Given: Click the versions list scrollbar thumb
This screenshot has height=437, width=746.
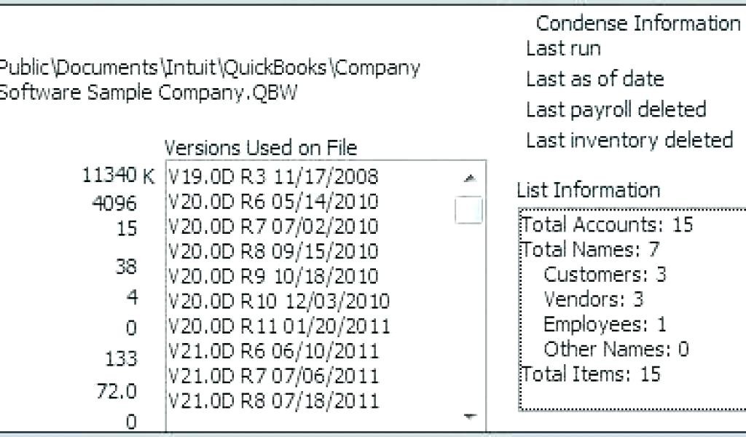Looking at the screenshot, I should coord(468,209).
